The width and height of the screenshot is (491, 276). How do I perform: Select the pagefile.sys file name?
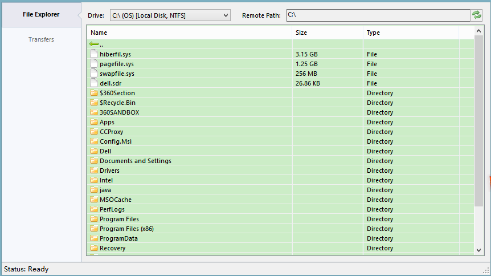[117, 64]
